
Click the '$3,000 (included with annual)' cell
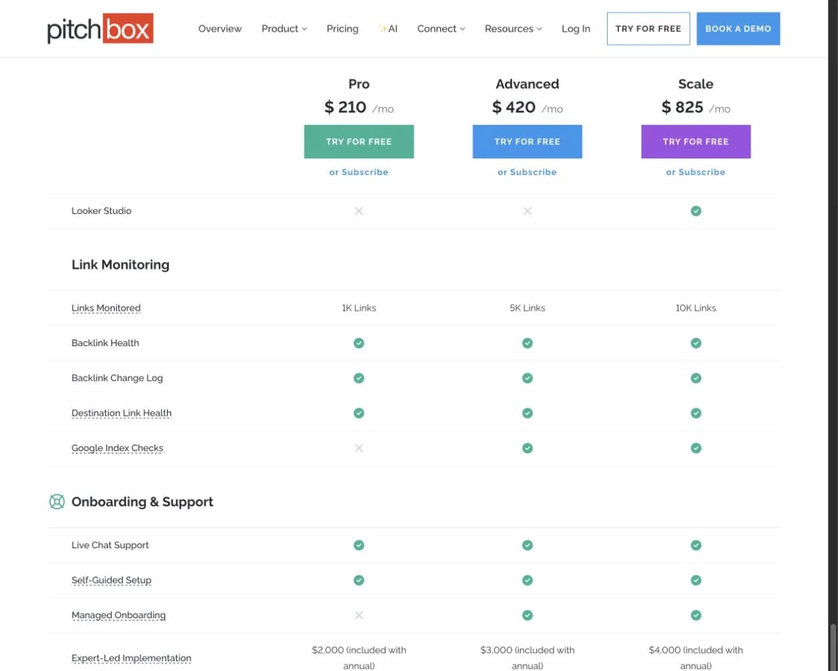click(528, 658)
